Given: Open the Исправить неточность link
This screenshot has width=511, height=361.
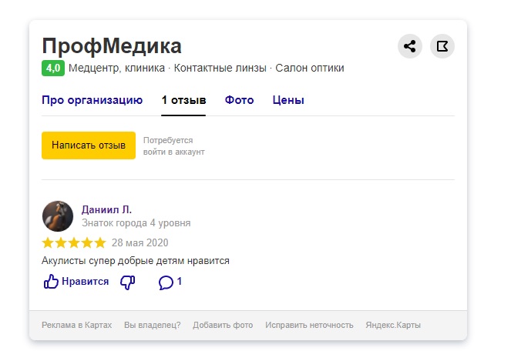Looking at the screenshot, I should coord(309,325).
